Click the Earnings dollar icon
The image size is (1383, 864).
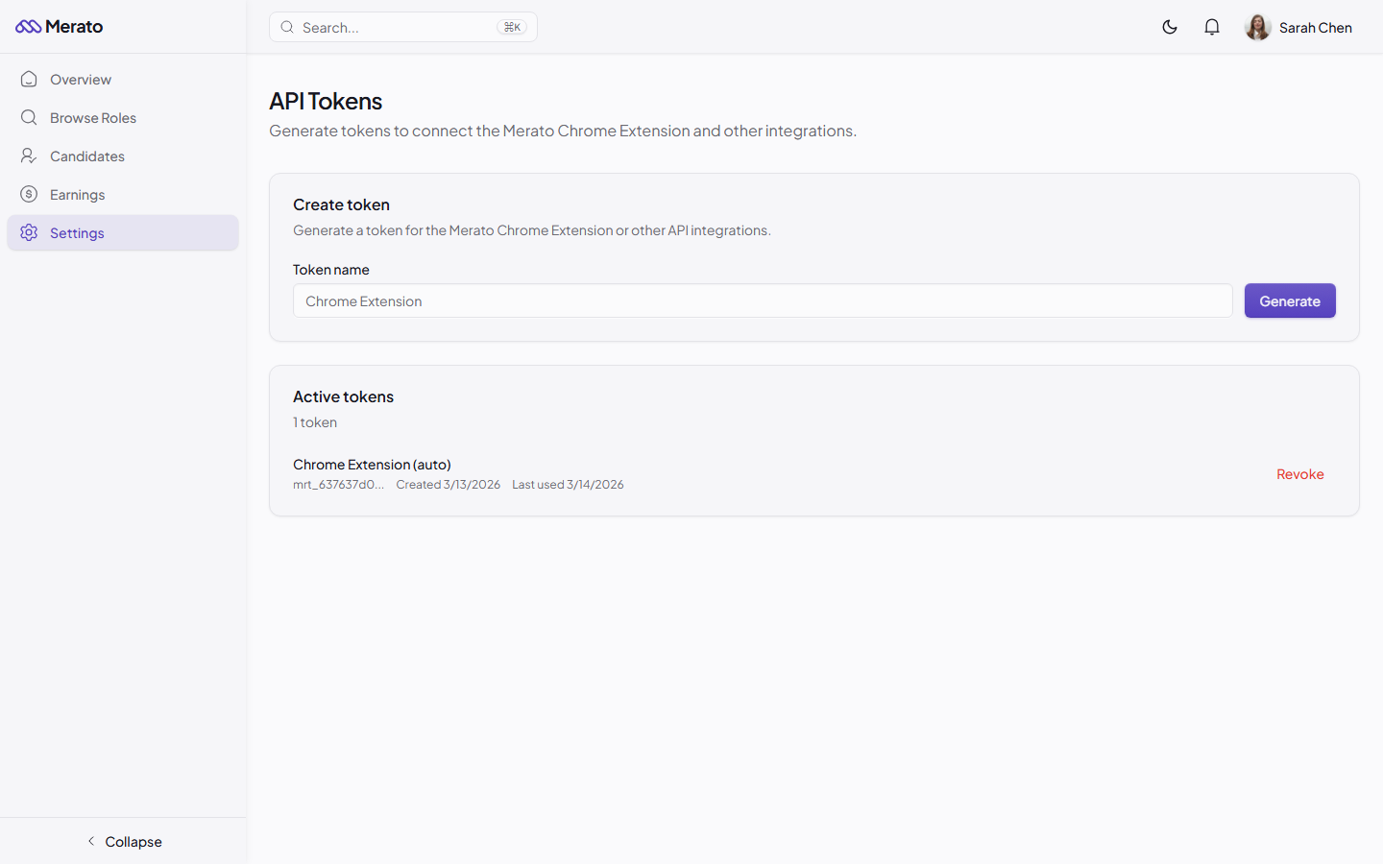pyautogui.click(x=28, y=194)
